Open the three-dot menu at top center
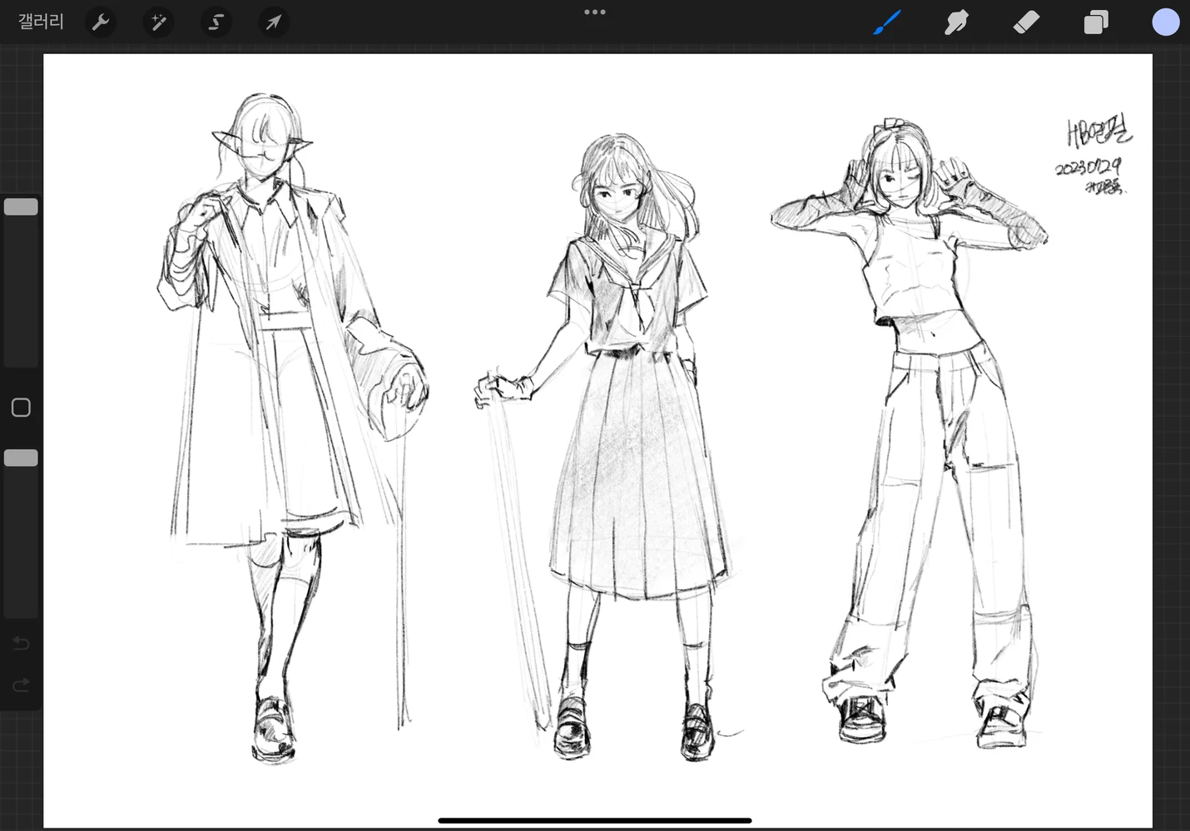The height and width of the screenshot is (831, 1190). (594, 12)
